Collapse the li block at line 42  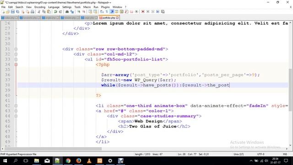tap(16, 106)
